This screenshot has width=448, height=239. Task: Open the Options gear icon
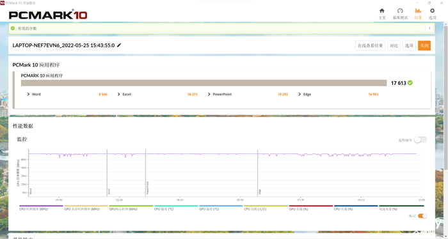point(432,11)
